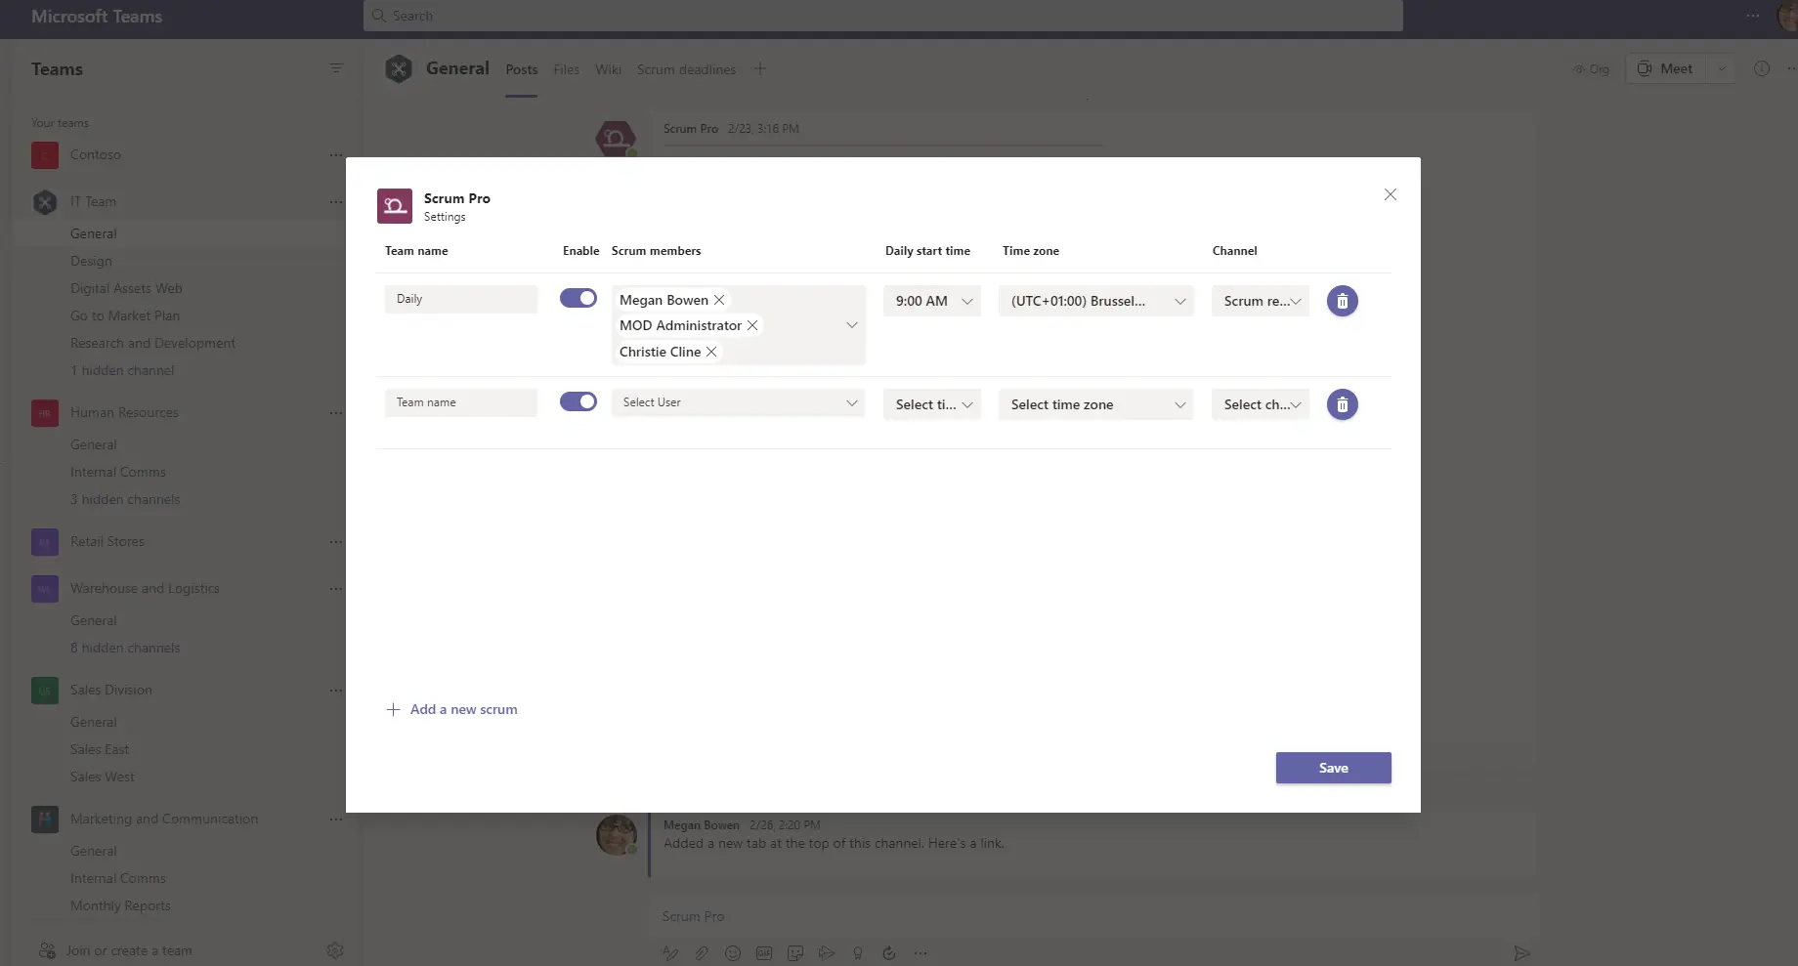Show 1 hidden channel in IT Team
Image resolution: width=1798 pixels, height=966 pixels.
[x=122, y=370]
